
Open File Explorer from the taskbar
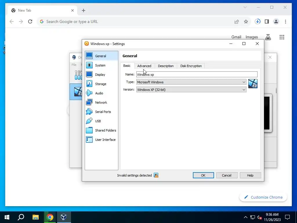coord(35,217)
